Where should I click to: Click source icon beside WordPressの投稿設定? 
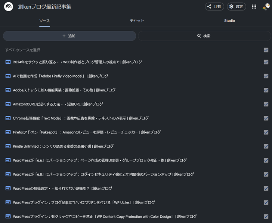point(8,189)
